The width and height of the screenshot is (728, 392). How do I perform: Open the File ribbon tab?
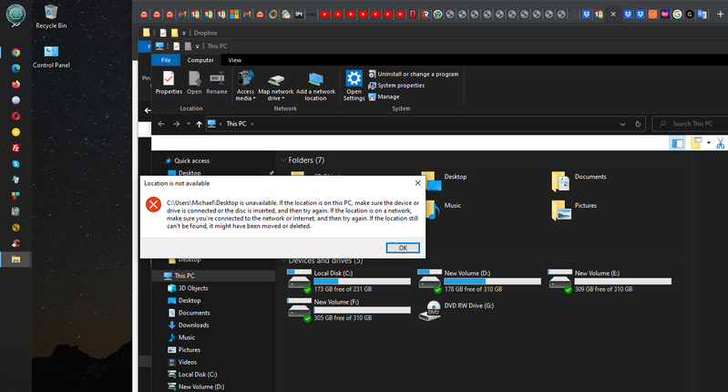[166, 60]
